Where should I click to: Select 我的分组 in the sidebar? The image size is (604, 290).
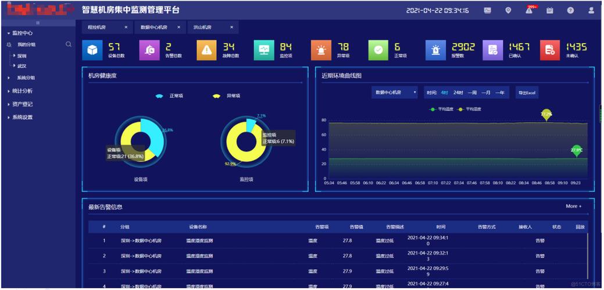click(26, 45)
